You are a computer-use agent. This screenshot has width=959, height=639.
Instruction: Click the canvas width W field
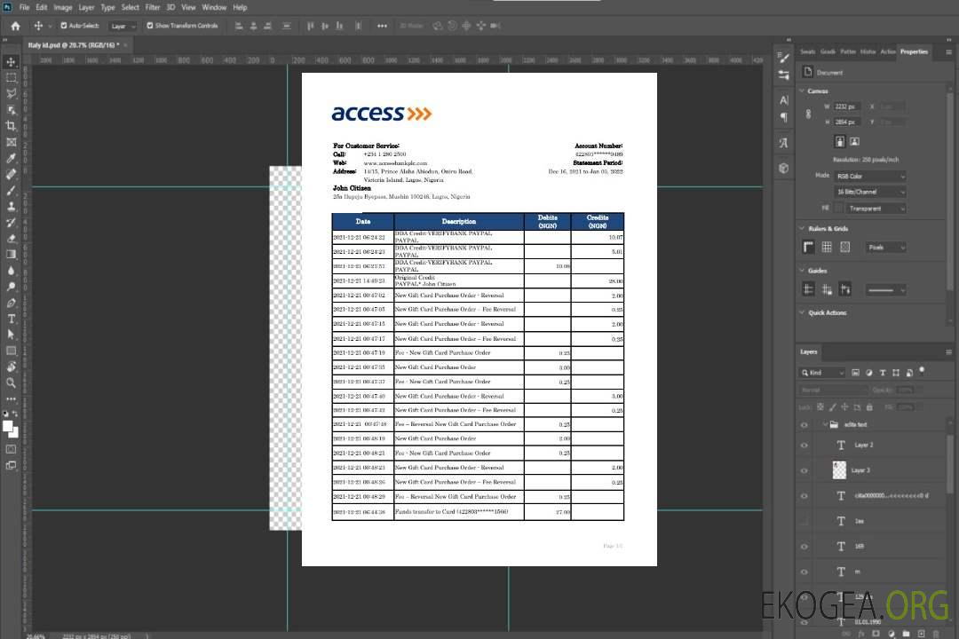(x=847, y=106)
